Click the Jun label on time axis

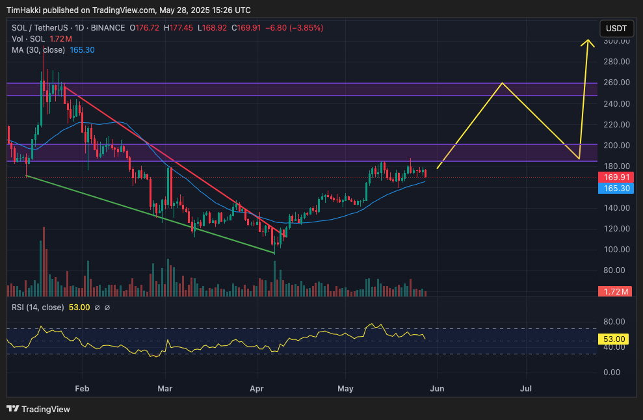click(x=437, y=388)
